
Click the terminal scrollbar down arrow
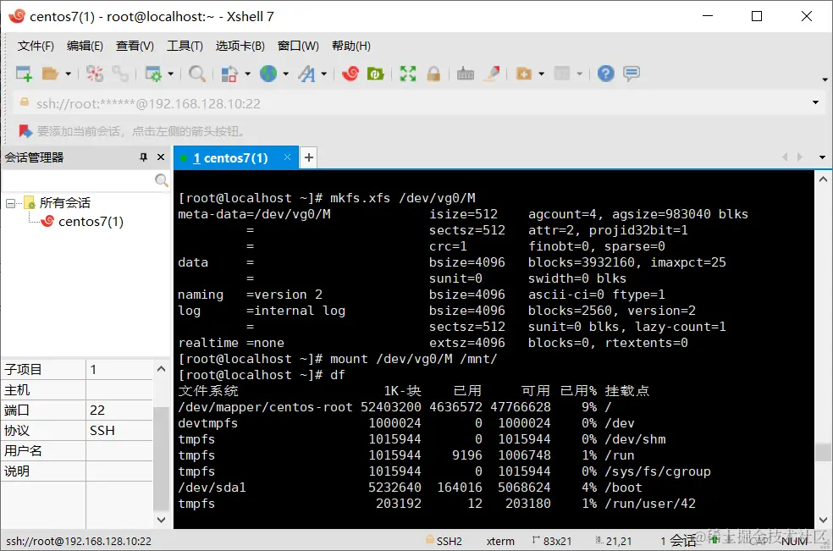tap(823, 520)
